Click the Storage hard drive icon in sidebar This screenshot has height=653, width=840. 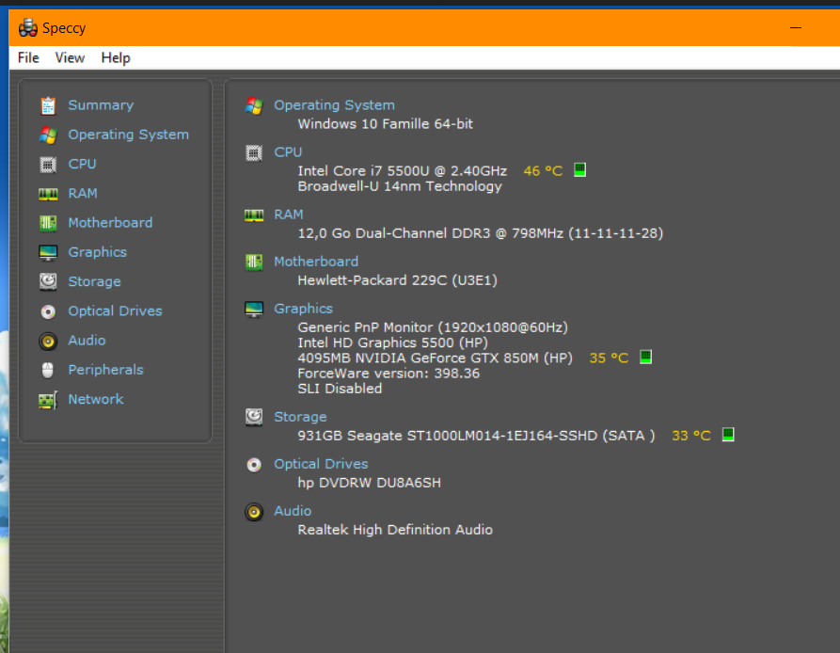point(48,281)
